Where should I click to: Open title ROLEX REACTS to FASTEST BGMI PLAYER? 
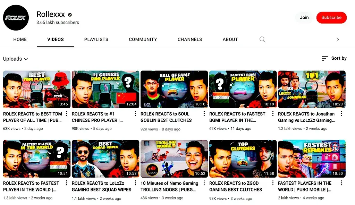point(237,117)
